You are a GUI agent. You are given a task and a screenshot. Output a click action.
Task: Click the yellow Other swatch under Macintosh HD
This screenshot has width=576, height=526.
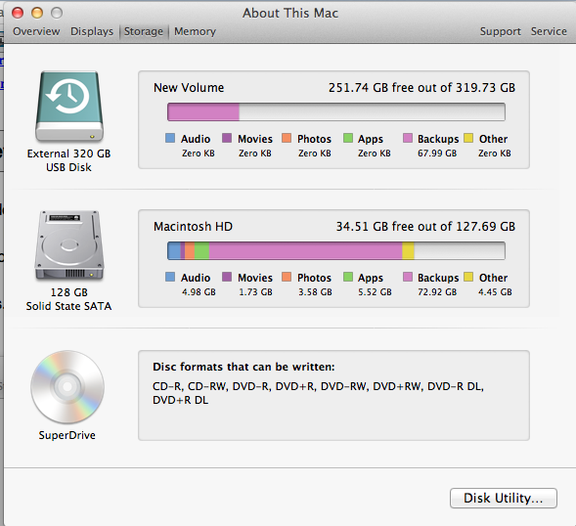[468, 277]
